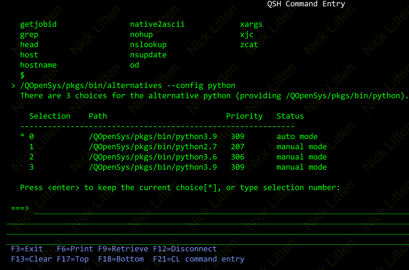Click the getjobid command text
Image resolution: width=409 pixels, height=270 pixels.
pyautogui.click(x=38, y=24)
